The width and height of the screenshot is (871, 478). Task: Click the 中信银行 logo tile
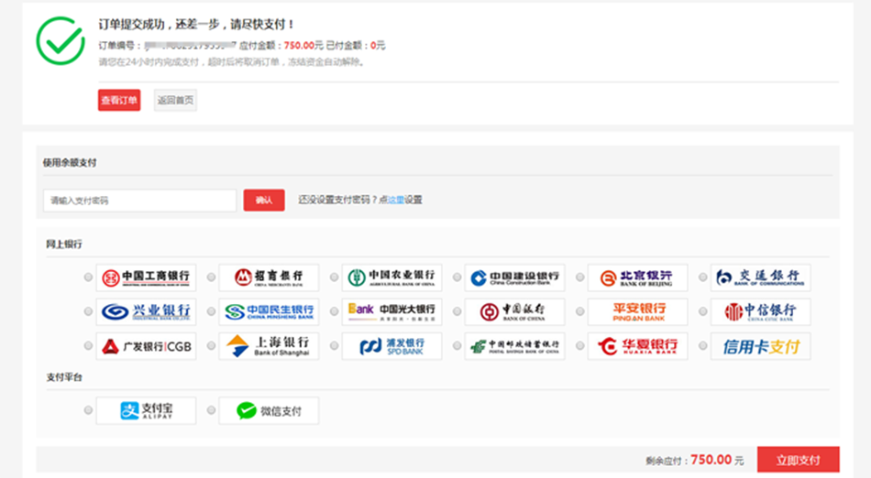[760, 311]
